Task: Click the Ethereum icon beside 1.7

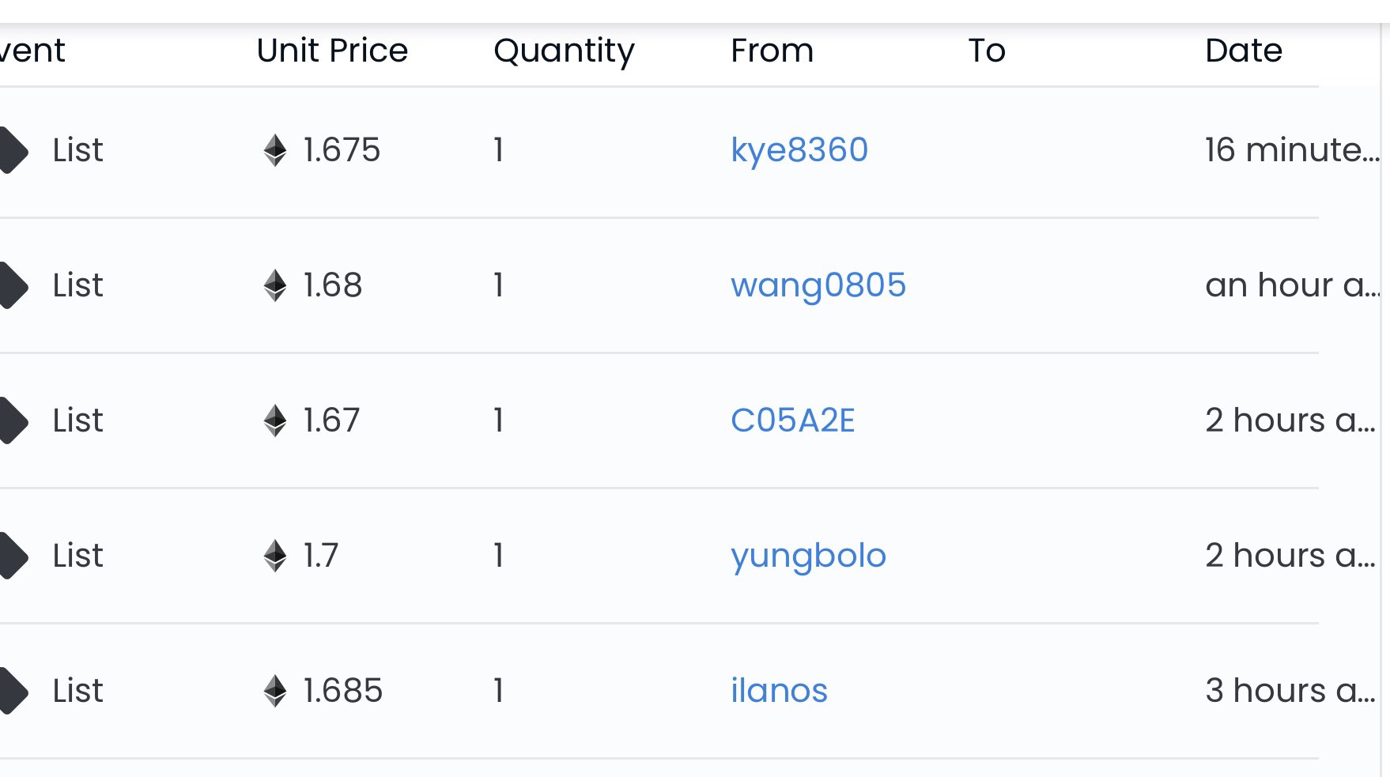Action: click(x=275, y=556)
